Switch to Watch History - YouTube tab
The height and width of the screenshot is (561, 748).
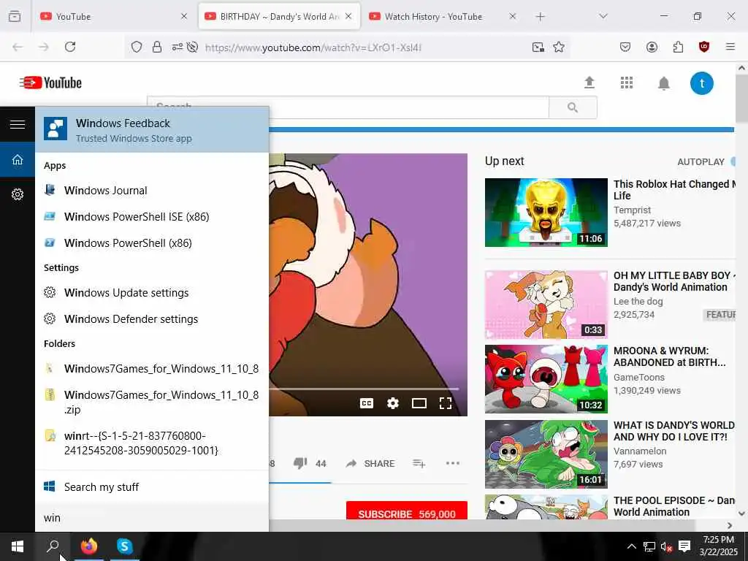pyautogui.click(x=443, y=16)
